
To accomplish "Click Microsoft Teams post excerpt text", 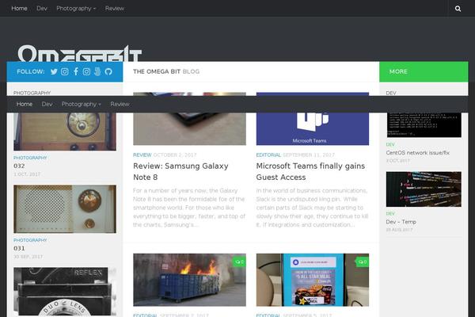I will 313,208.
